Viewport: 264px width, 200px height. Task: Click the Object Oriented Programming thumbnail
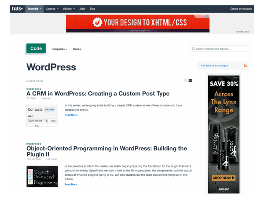pyautogui.click(x=42, y=176)
